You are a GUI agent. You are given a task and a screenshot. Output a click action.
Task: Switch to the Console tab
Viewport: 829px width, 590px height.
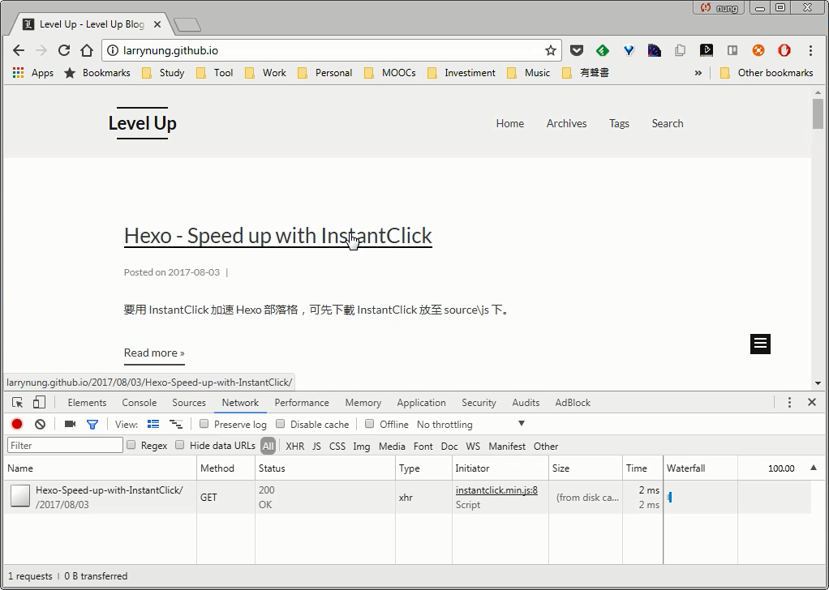click(139, 403)
